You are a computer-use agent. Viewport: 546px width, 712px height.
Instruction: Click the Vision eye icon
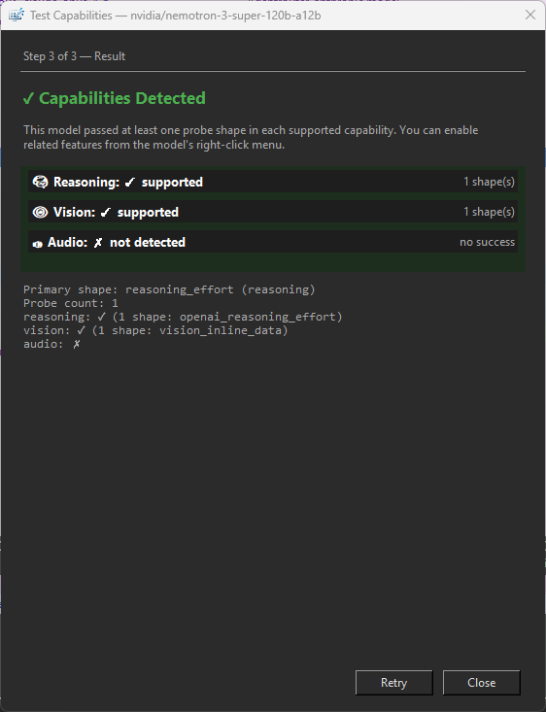[x=40, y=212]
